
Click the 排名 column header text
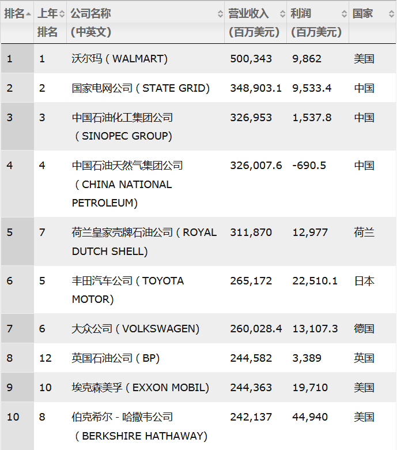click(14, 14)
